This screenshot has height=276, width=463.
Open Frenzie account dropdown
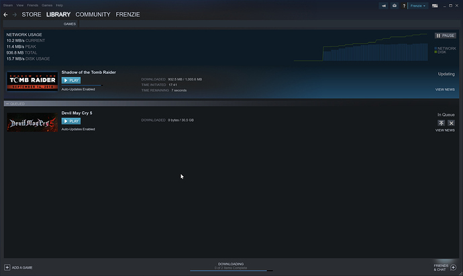coord(418,5)
